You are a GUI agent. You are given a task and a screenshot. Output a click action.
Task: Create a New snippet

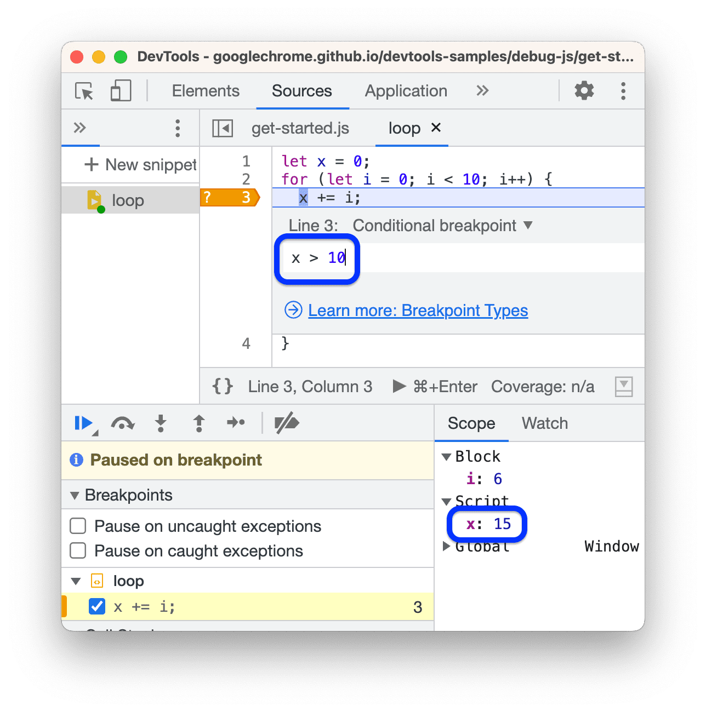click(x=140, y=164)
